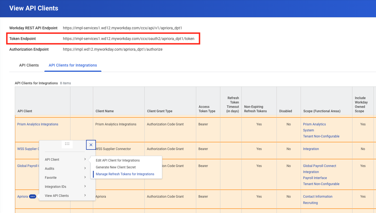Open Prism Analytics scope link
Viewport: 376px width, 213px height.
tap(315, 124)
